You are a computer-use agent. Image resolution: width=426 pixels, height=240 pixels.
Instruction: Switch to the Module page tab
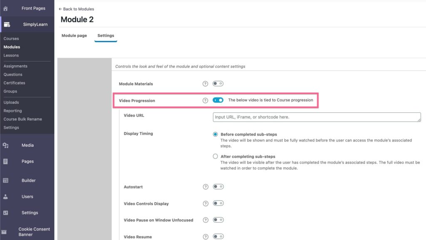74,36
